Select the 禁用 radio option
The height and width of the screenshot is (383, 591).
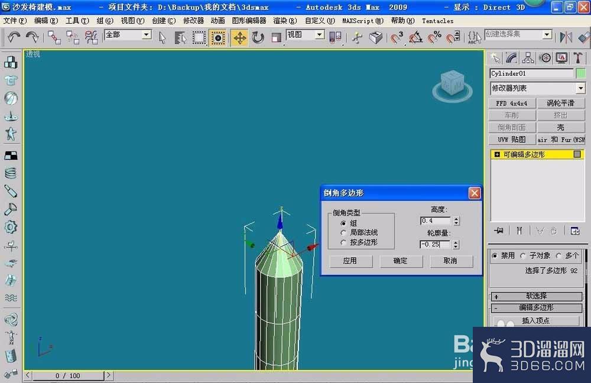[495, 255]
